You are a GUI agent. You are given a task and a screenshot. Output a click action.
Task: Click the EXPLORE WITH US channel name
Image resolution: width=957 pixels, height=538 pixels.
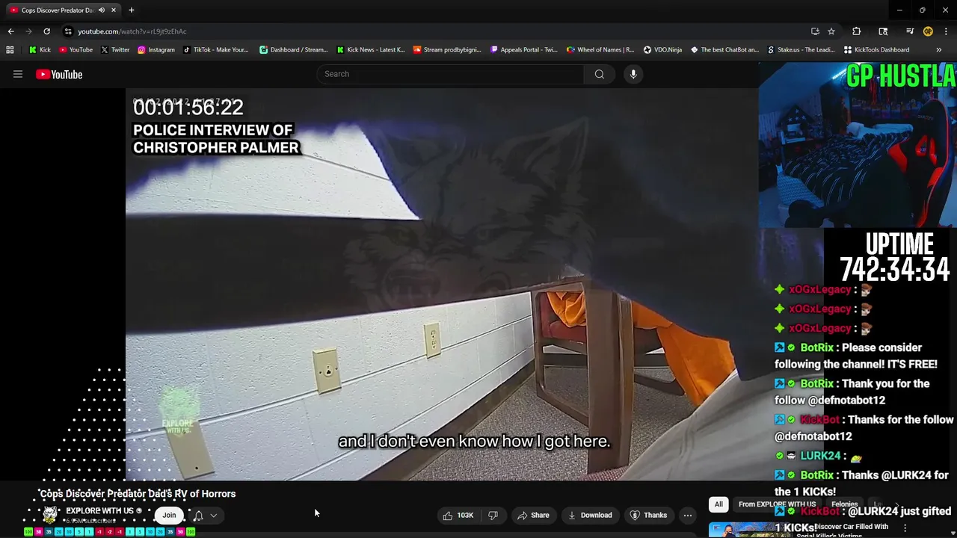[99, 511]
